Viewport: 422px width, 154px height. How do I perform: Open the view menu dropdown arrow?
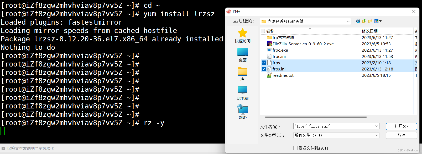[380, 21]
